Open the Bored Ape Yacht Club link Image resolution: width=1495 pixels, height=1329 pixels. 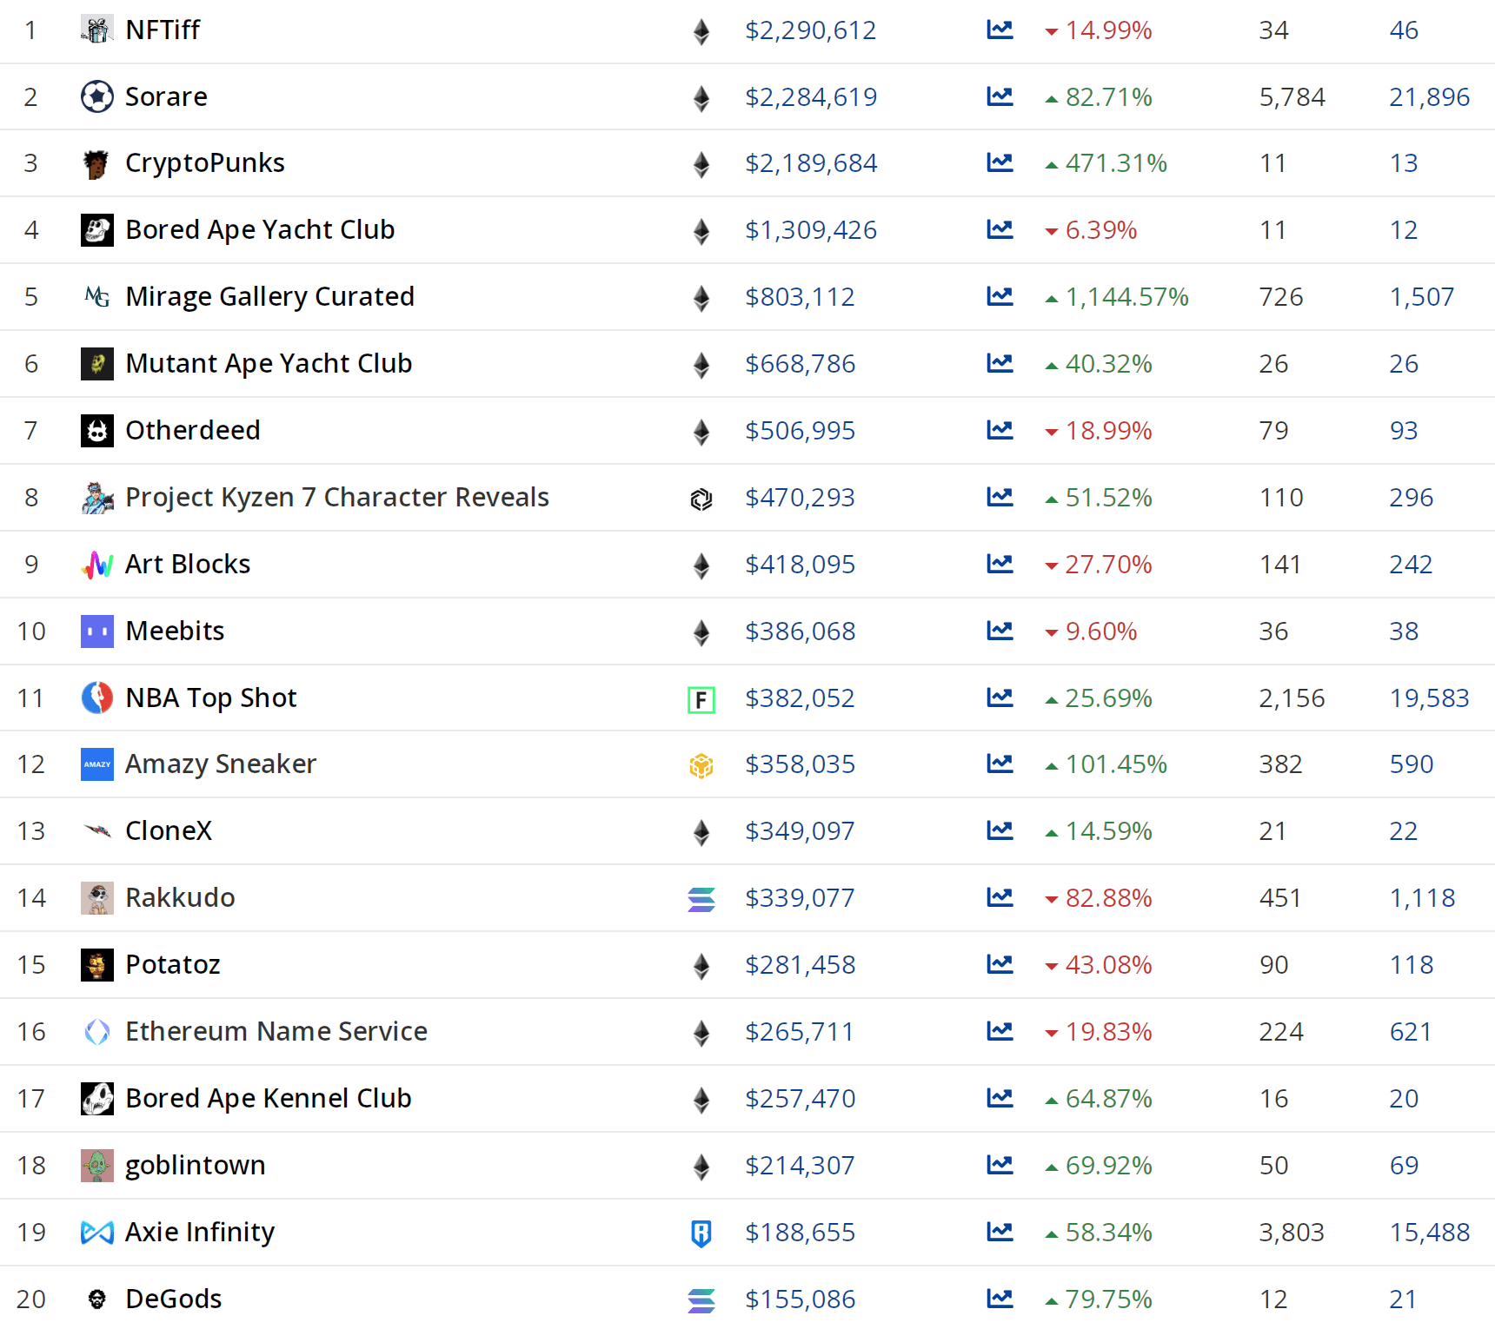tap(260, 230)
